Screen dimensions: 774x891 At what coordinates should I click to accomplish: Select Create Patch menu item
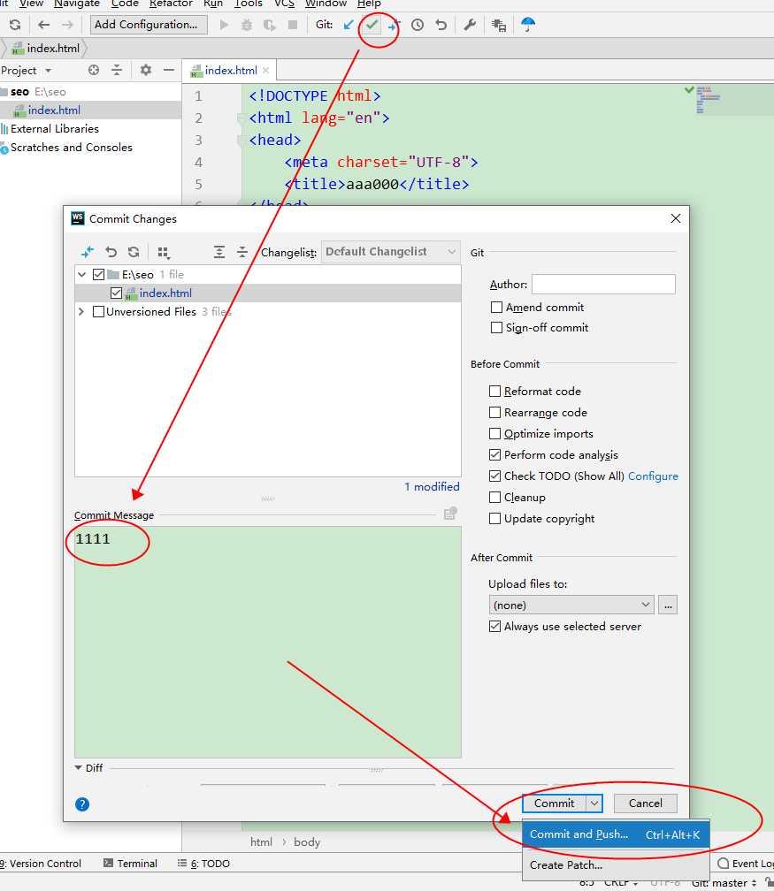tap(616, 864)
